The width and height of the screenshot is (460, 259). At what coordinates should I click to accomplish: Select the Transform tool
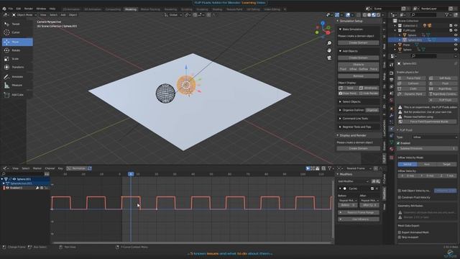click(x=17, y=67)
